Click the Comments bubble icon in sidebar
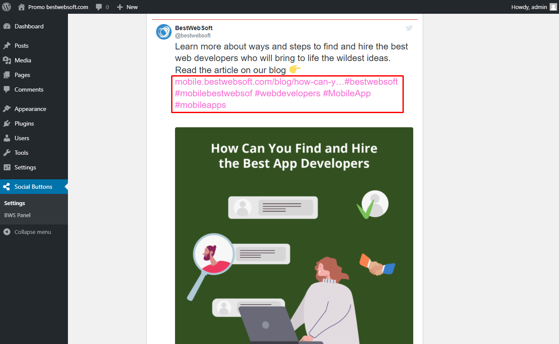 6,89
